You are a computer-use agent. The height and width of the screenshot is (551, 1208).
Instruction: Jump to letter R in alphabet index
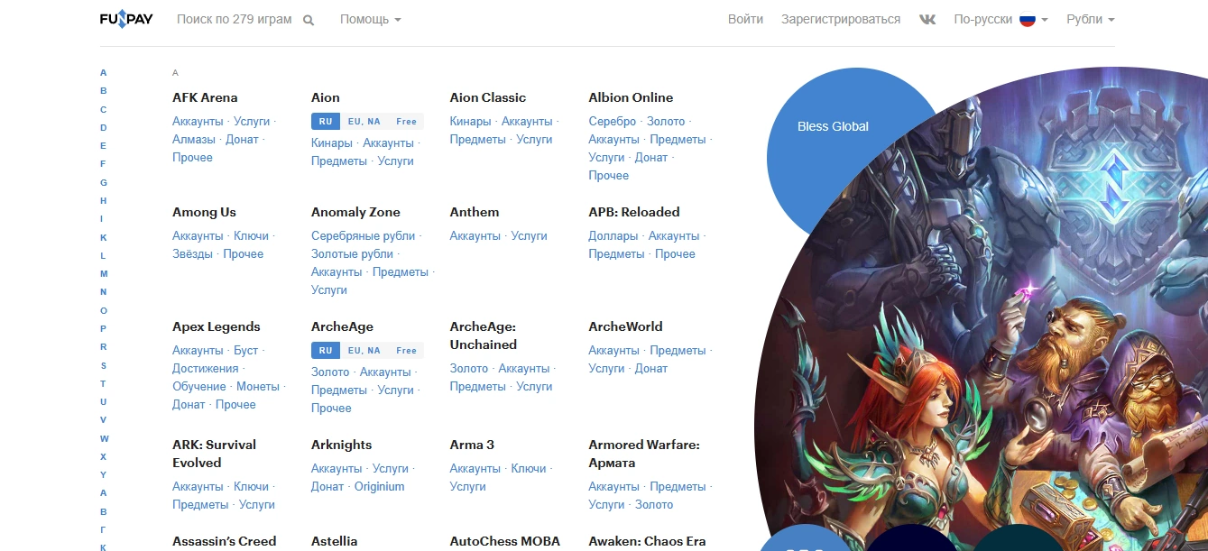(104, 346)
